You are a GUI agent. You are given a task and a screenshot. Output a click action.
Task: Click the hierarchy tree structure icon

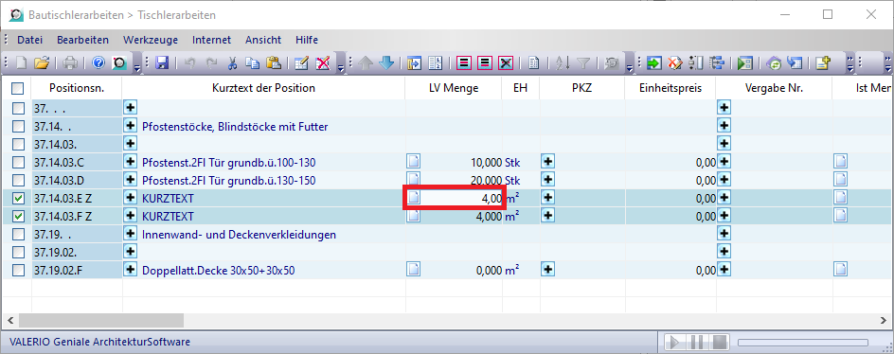[717, 63]
